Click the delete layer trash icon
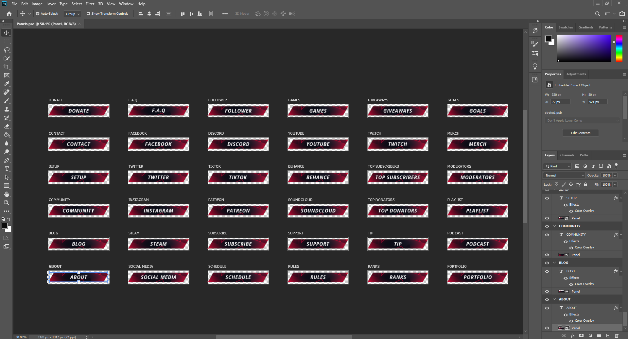Viewport: 628px width, 339px height. pos(617,336)
